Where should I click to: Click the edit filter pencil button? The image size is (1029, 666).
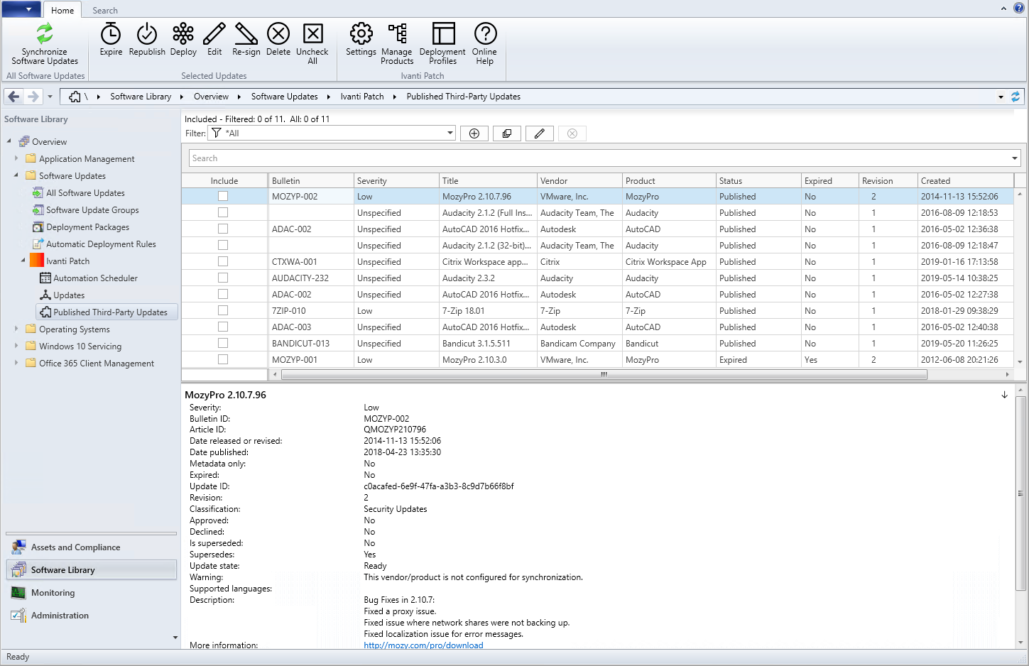click(539, 133)
